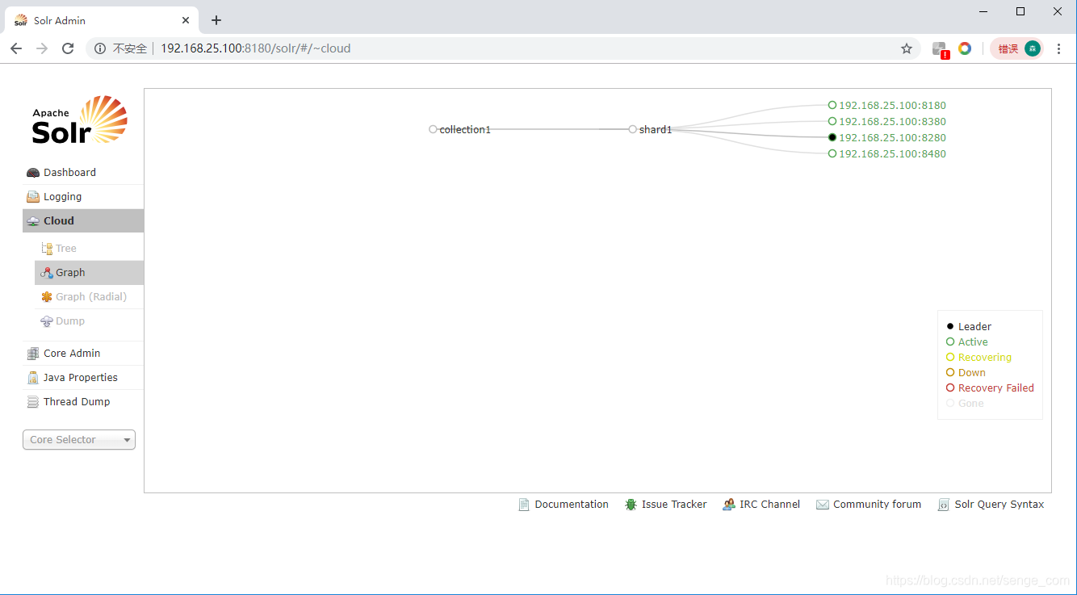Image resolution: width=1077 pixels, height=595 pixels.
Task: Click the IRC Channel people icon
Action: (x=729, y=505)
